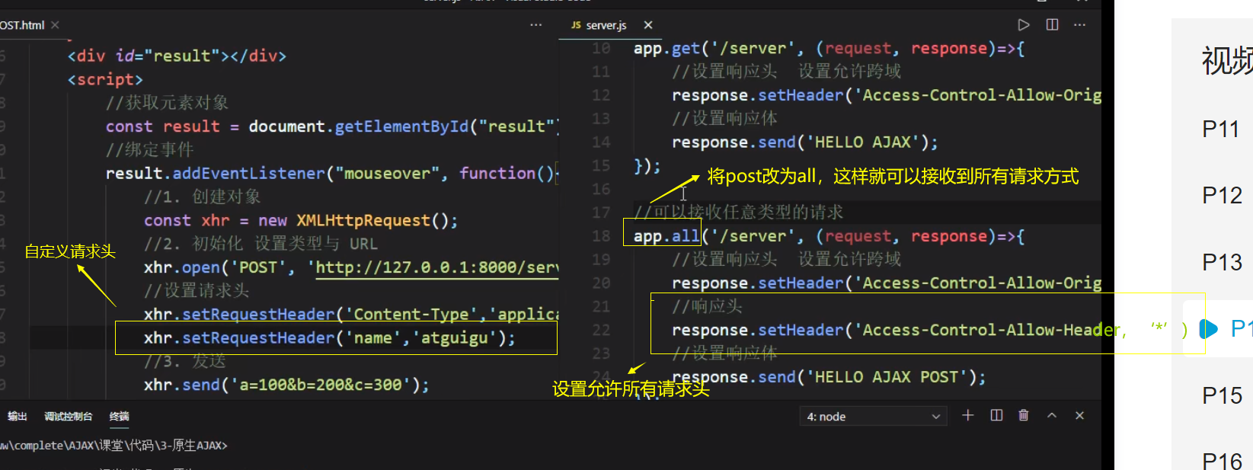Maximize the terminal panel with chevron up
1253x470 pixels.
[x=1052, y=415]
